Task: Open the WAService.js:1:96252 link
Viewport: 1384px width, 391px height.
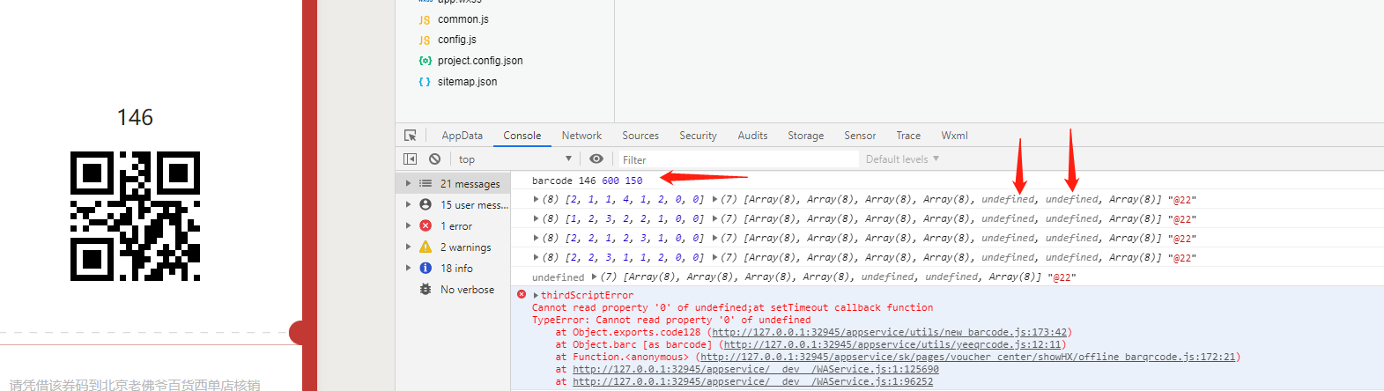Action: (x=753, y=382)
